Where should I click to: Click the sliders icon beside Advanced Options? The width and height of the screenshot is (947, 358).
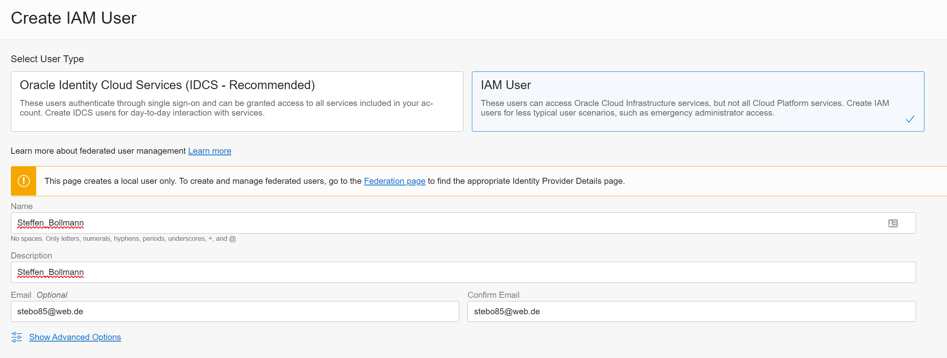click(16, 337)
